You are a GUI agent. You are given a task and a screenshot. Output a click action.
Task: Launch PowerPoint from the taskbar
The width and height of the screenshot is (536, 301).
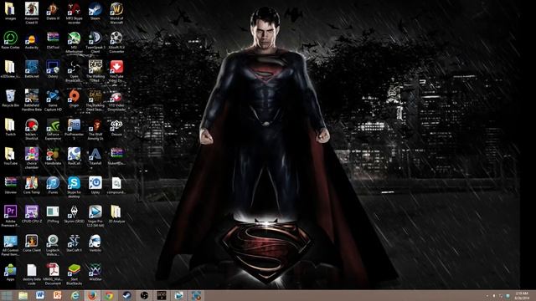pos(57,295)
